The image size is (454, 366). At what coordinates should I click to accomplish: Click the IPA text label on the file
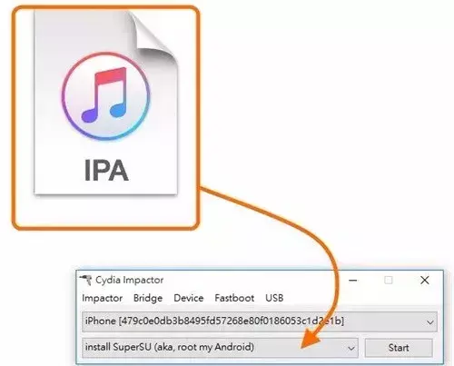106,171
